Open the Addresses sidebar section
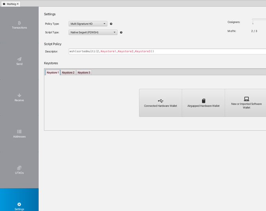 coord(19,134)
